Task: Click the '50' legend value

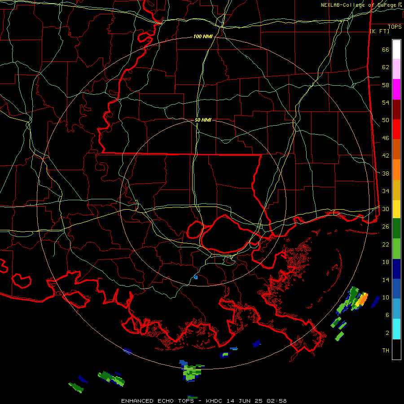Action: (386, 120)
